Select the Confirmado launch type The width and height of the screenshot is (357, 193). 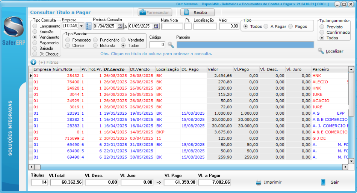tap(322, 33)
